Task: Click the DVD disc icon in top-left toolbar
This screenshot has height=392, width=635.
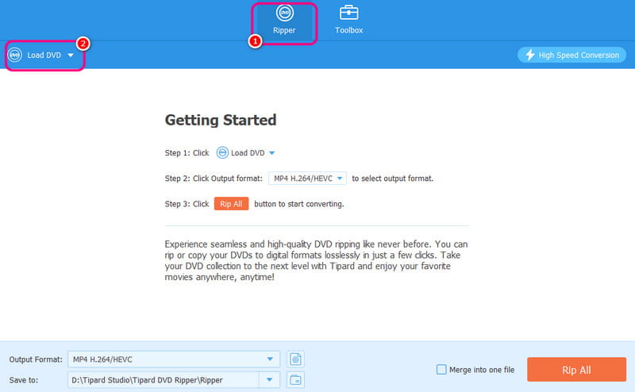Action: click(x=14, y=56)
